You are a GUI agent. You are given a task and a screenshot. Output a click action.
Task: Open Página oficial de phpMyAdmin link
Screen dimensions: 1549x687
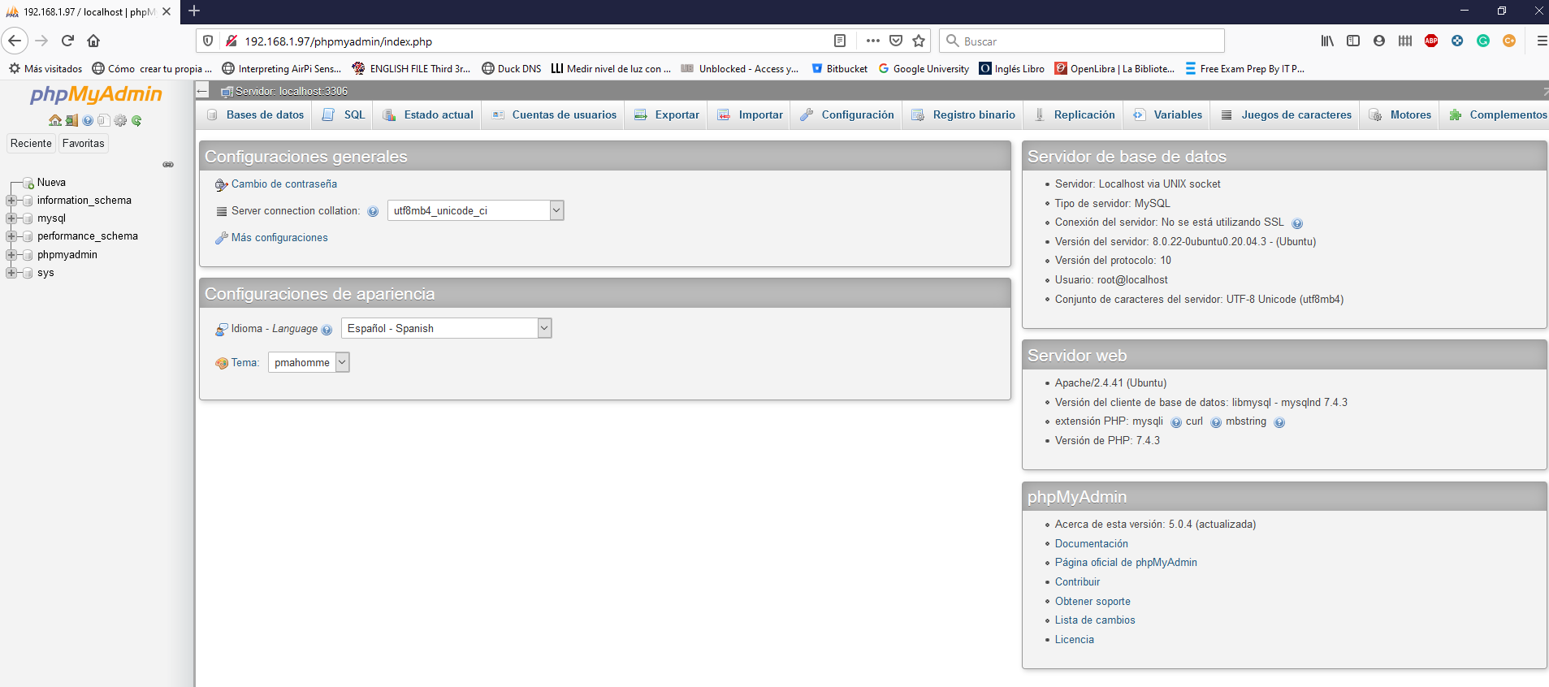pyautogui.click(x=1126, y=563)
